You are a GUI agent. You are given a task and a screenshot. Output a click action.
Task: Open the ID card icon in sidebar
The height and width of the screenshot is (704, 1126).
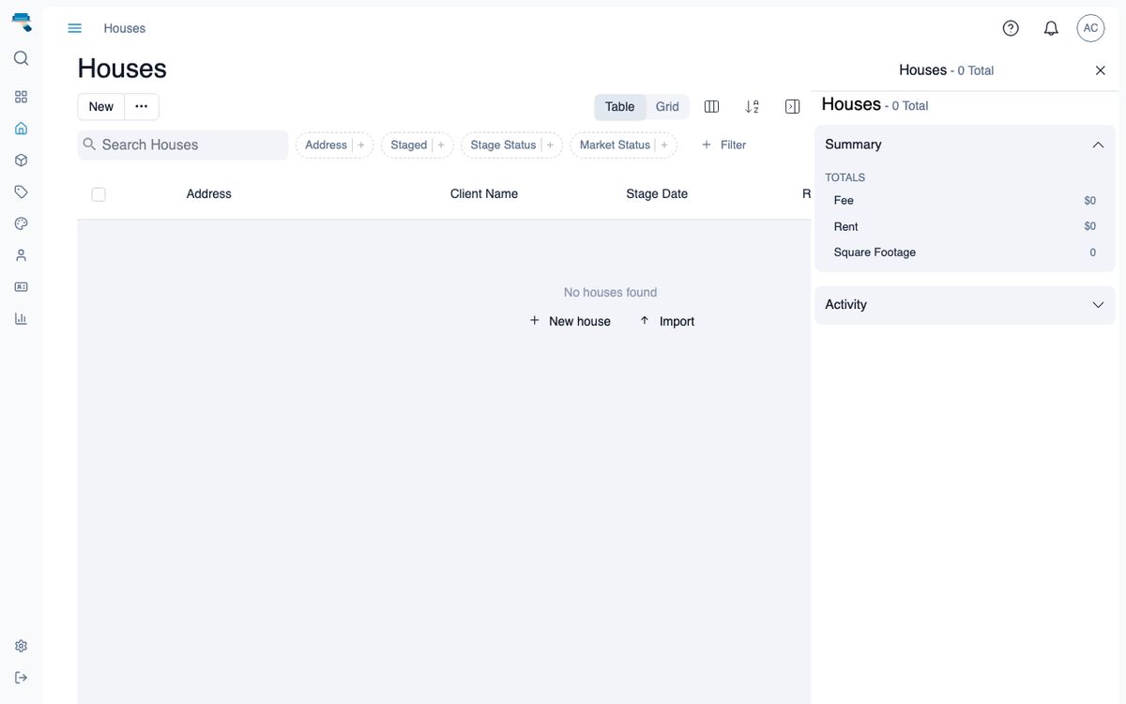pos(21,286)
